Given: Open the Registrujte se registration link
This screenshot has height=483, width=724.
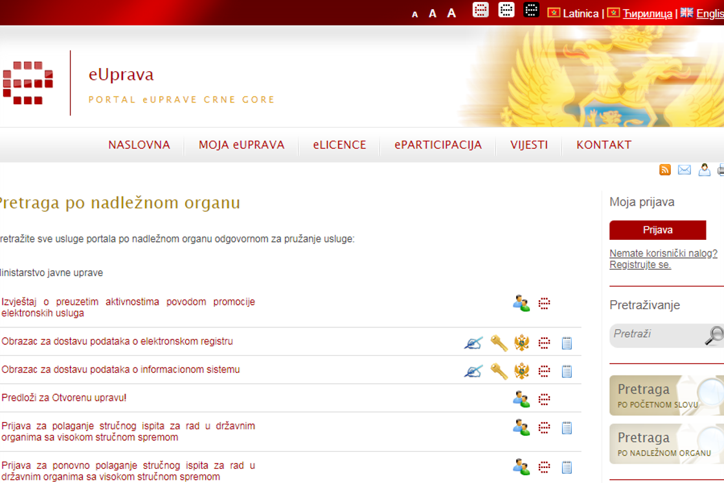Looking at the screenshot, I should pyautogui.click(x=640, y=265).
